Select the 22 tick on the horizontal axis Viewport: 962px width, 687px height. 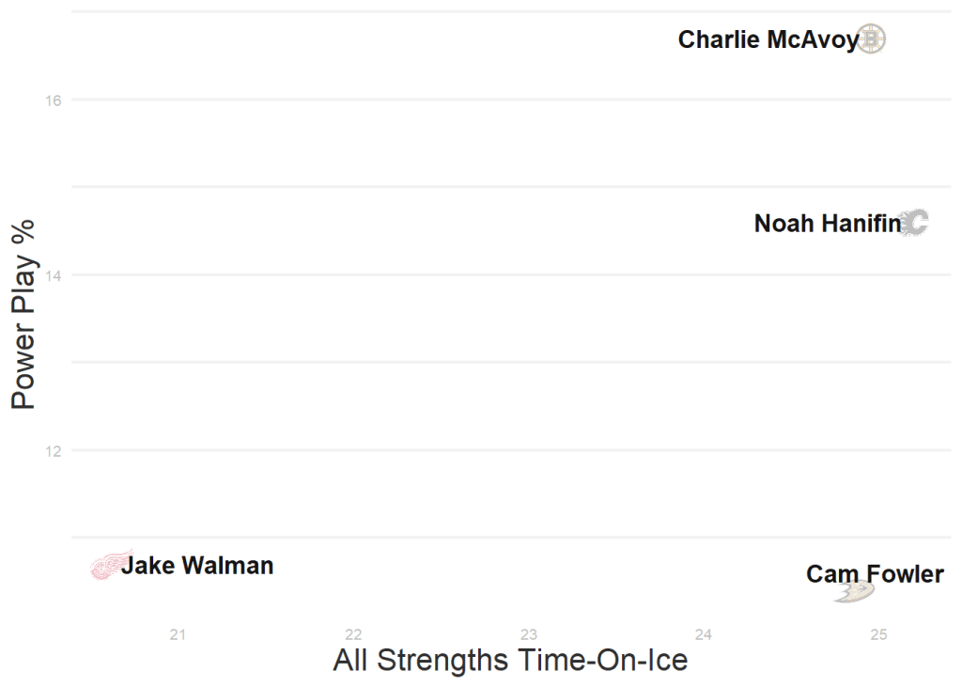[353, 635]
